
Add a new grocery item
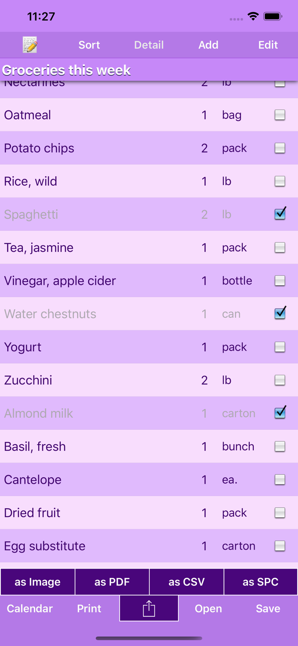(x=209, y=45)
